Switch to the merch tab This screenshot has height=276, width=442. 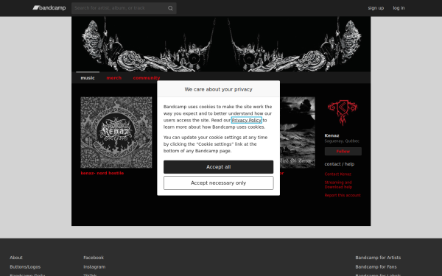point(114,78)
